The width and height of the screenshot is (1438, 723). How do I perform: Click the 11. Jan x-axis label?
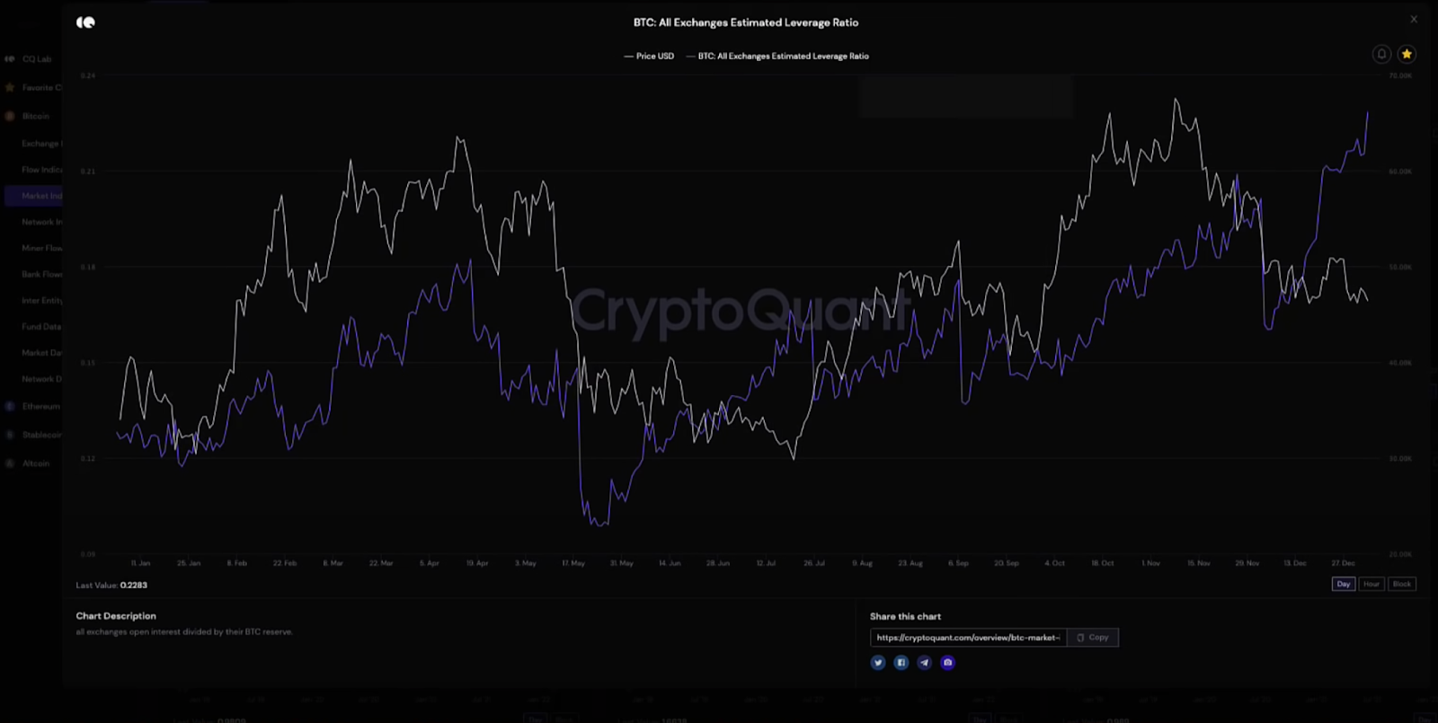140,563
